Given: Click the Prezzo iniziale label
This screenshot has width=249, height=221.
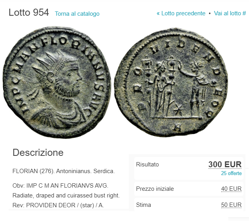Looking at the screenshot, I should [x=155, y=189].
